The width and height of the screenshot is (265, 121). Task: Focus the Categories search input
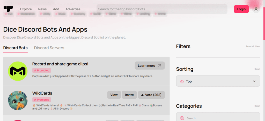pos(218,117)
